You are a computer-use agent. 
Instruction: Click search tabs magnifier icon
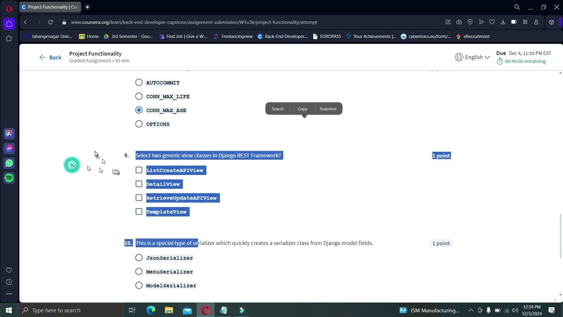[x=517, y=7]
